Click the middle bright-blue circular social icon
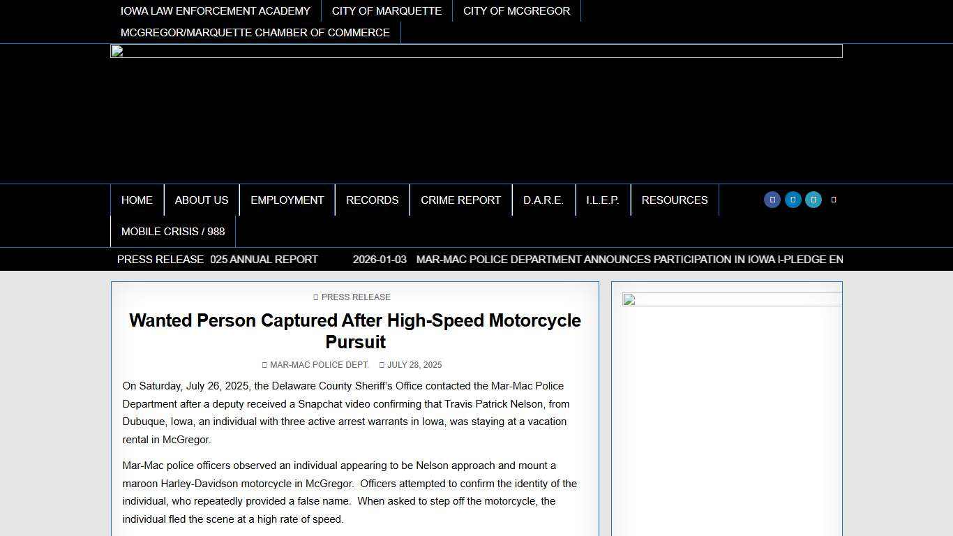 (793, 200)
